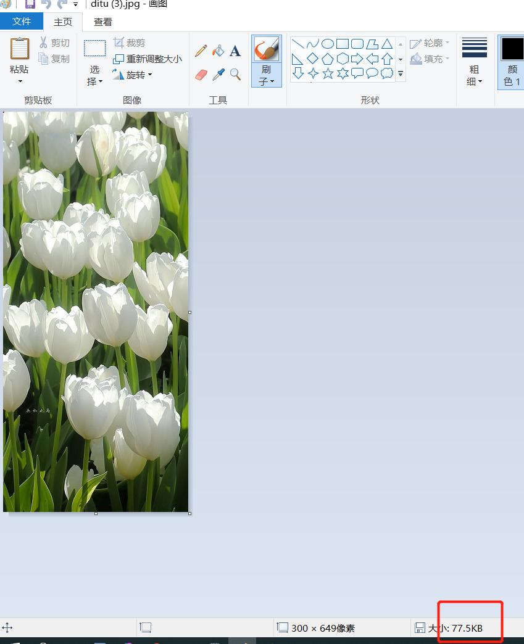
Task: Click the canvas bottom-right resize handle
Action: tap(189, 513)
